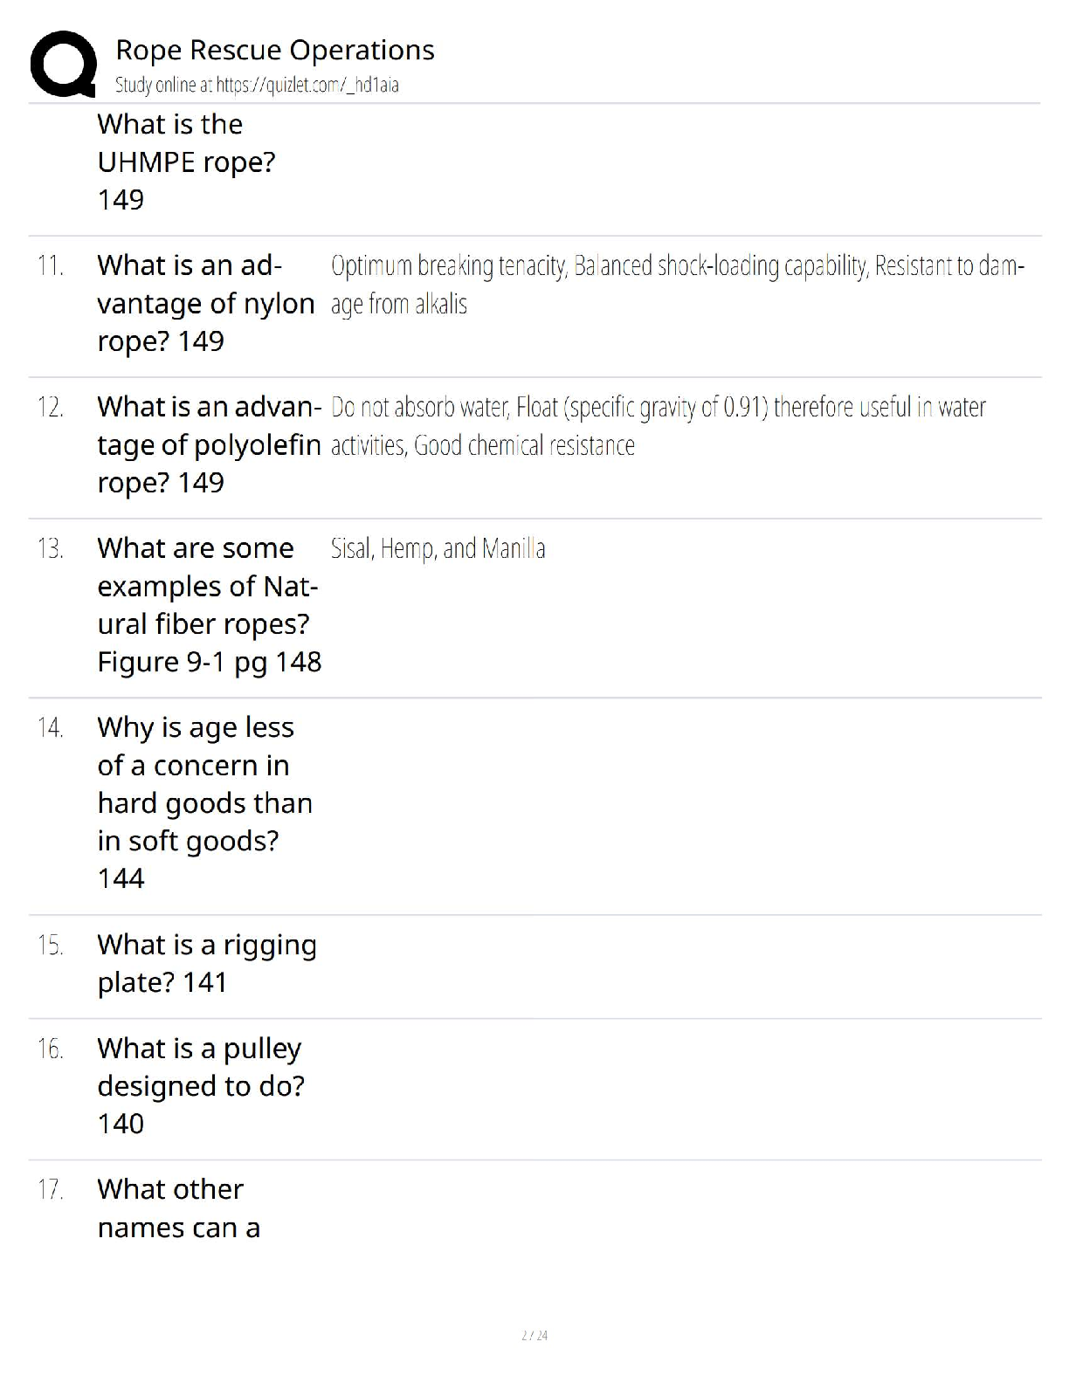Screen dimensions: 1069x1383
Task: Click the 2 / 24 page indicator
Action: tap(534, 1335)
